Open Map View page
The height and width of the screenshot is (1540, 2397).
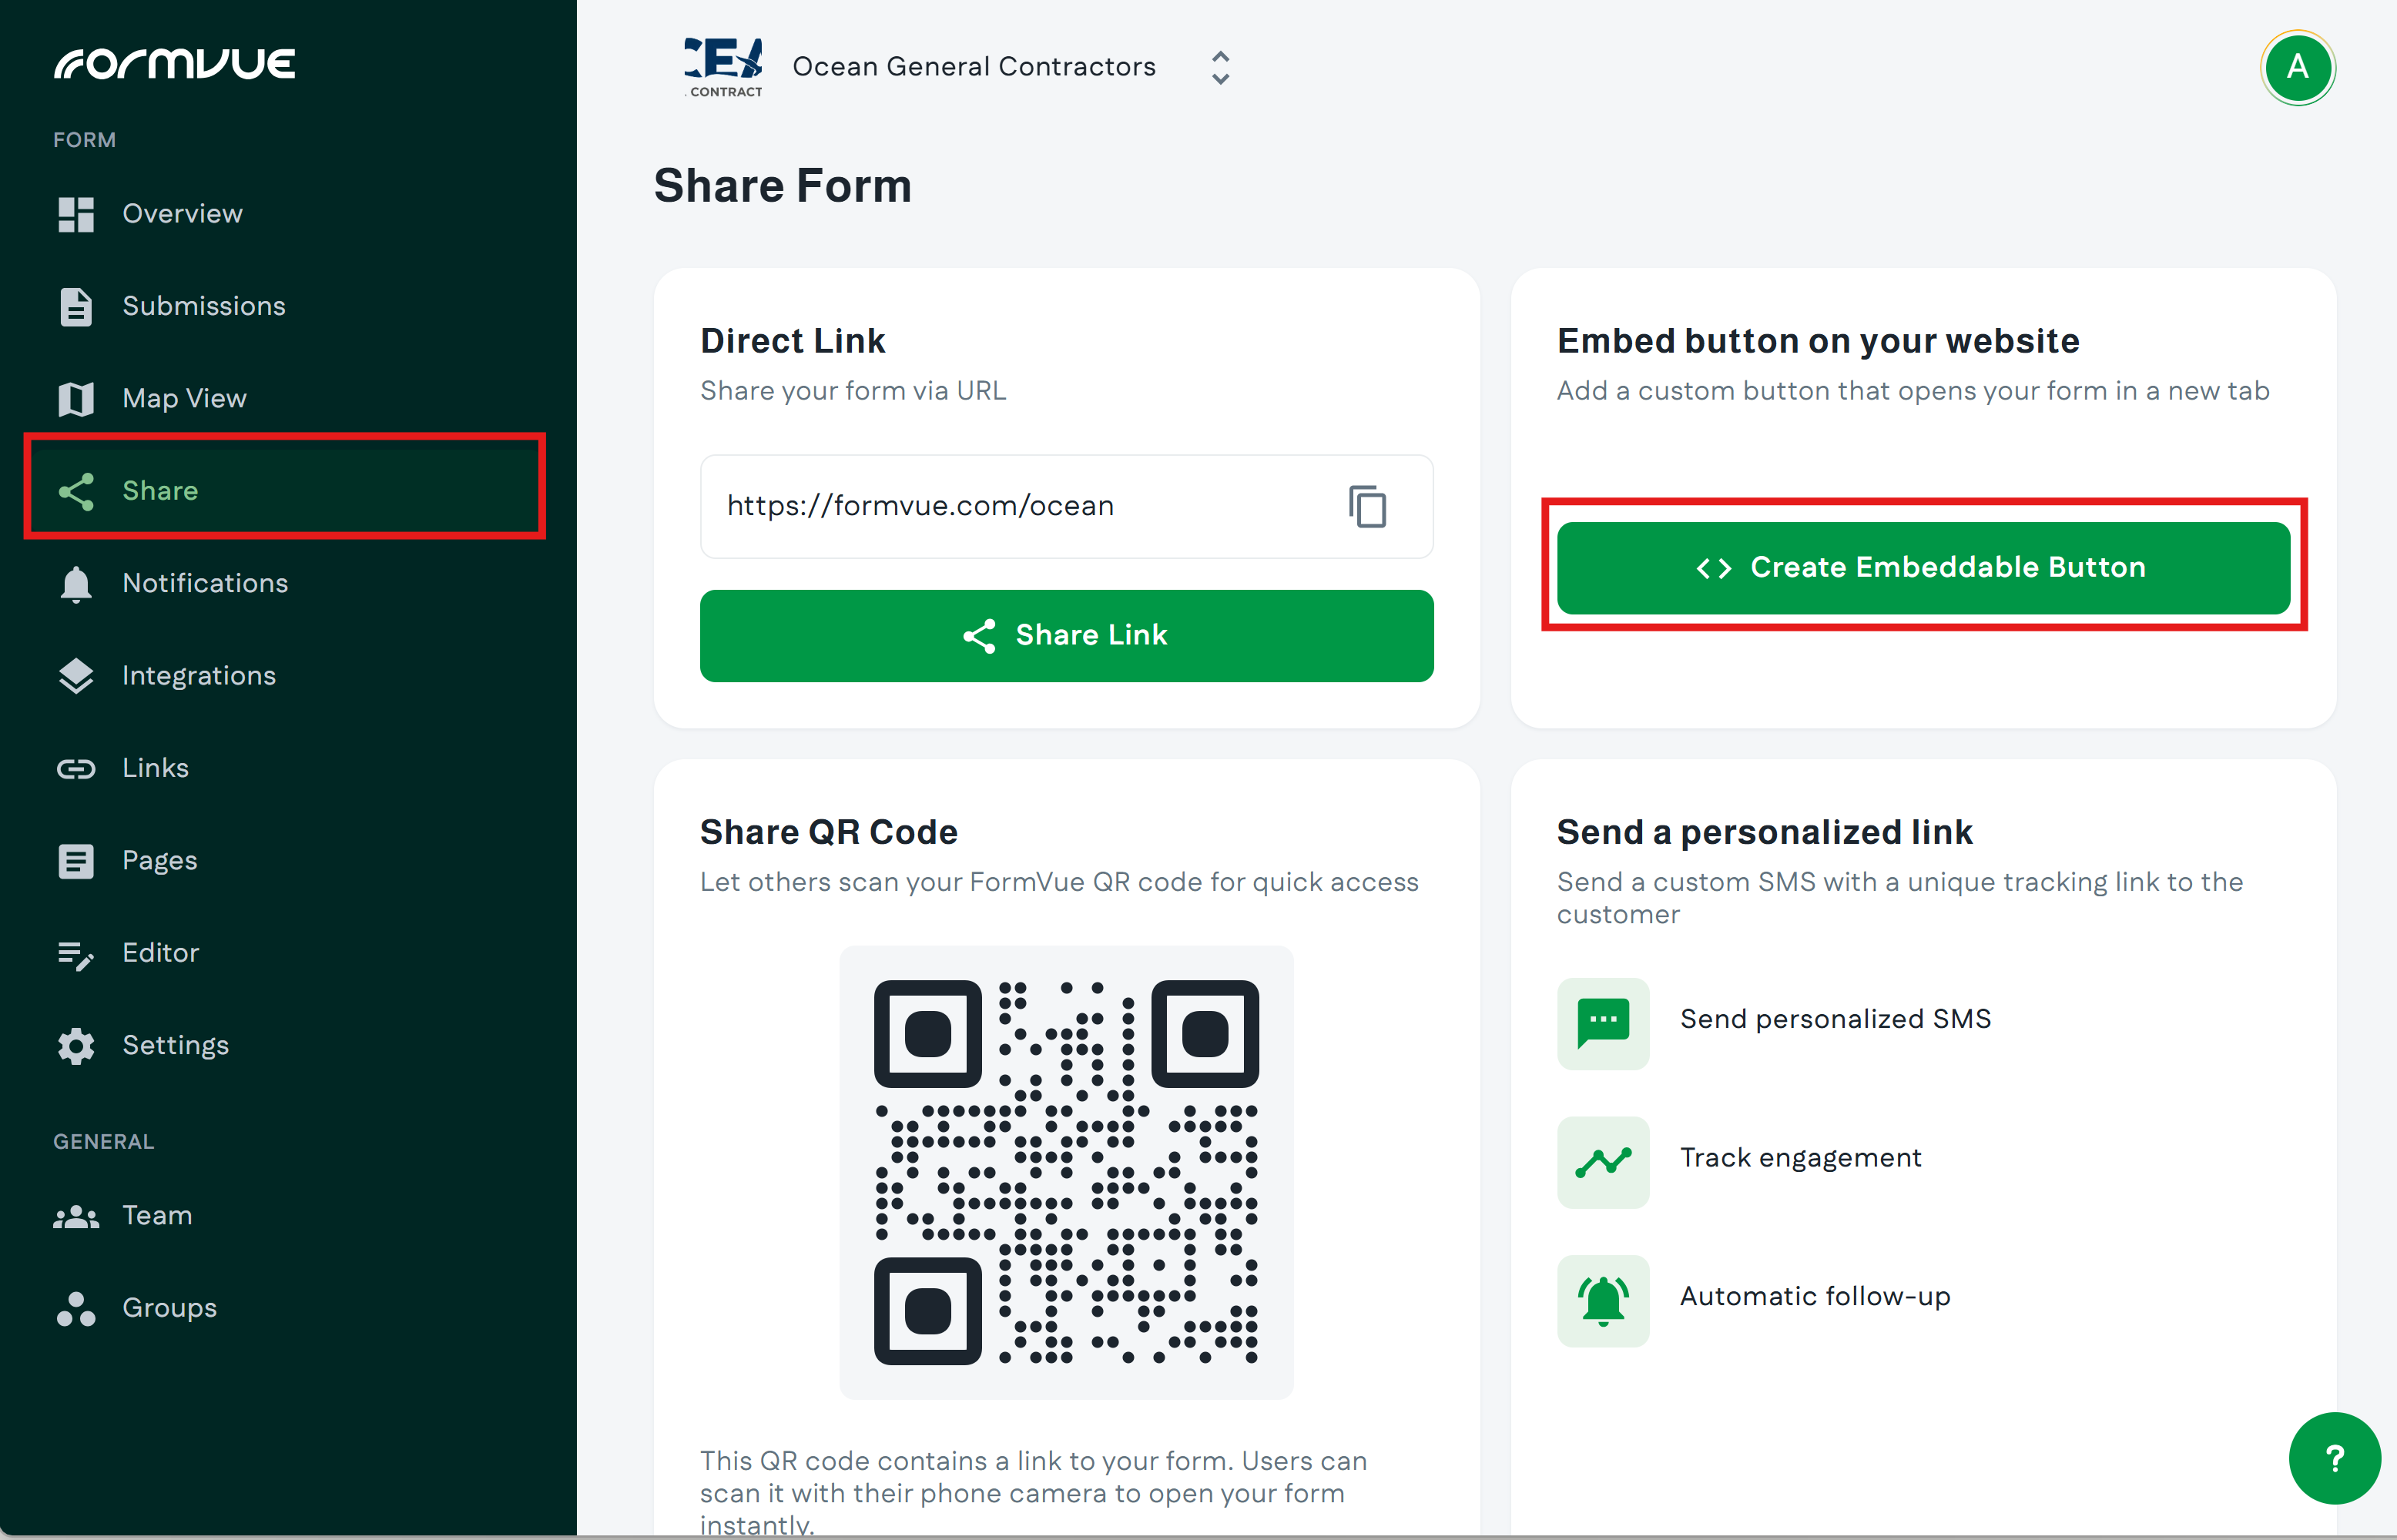pyautogui.click(x=184, y=399)
